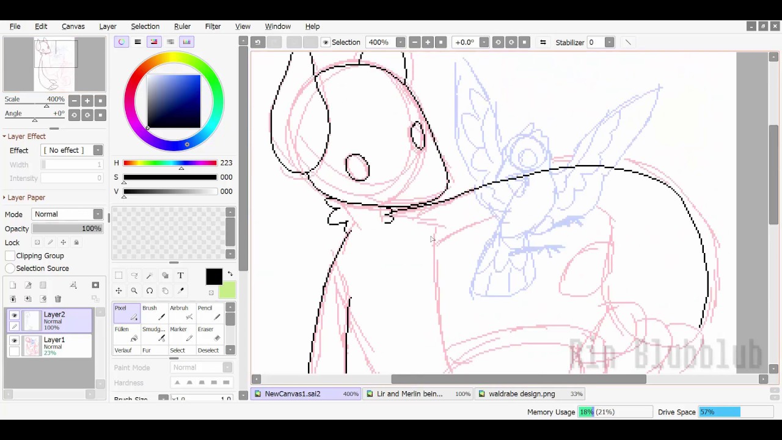Open the Layer menu

click(x=108, y=26)
